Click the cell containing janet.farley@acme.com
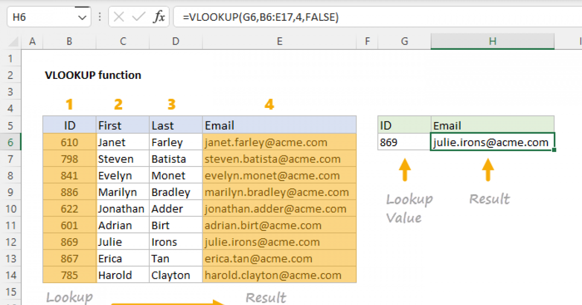This screenshot has width=582, height=305. pos(279,142)
